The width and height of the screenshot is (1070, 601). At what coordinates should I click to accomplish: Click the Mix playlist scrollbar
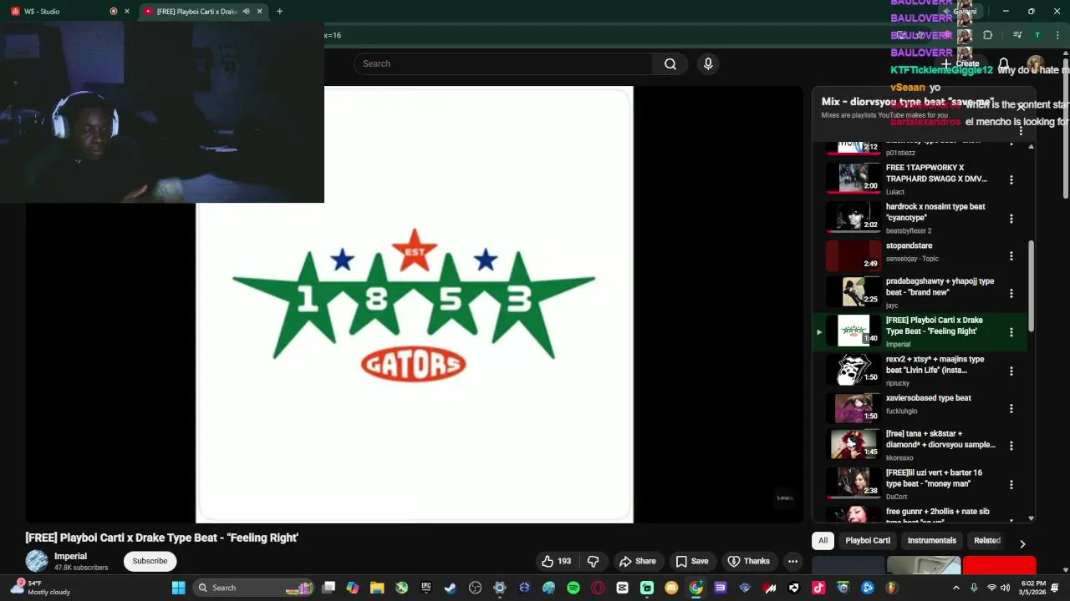tap(1031, 286)
